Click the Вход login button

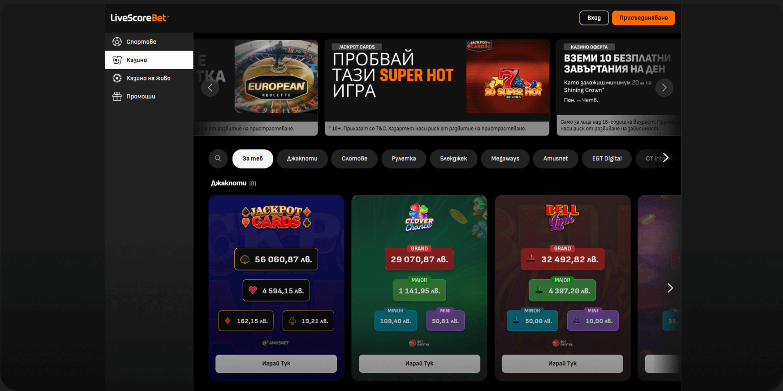pyautogui.click(x=594, y=18)
